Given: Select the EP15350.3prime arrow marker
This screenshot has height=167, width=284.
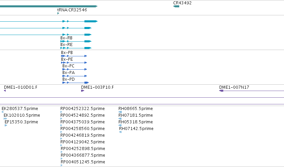Looking at the screenshot, I should click(x=6, y=125).
